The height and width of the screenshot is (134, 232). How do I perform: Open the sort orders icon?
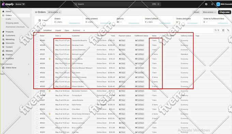228,30
